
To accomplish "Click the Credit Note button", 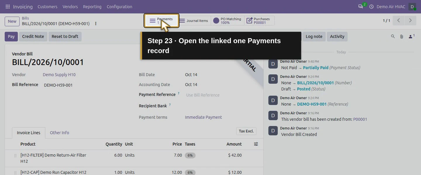I will (x=33, y=36).
